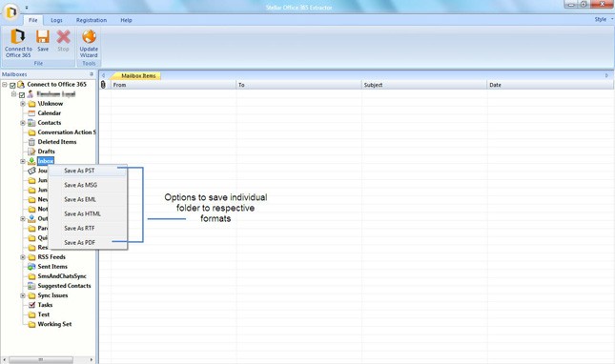Sort by the Subject column header
Viewport: 615px width, 364px height.
pyautogui.click(x=424, y=85)
